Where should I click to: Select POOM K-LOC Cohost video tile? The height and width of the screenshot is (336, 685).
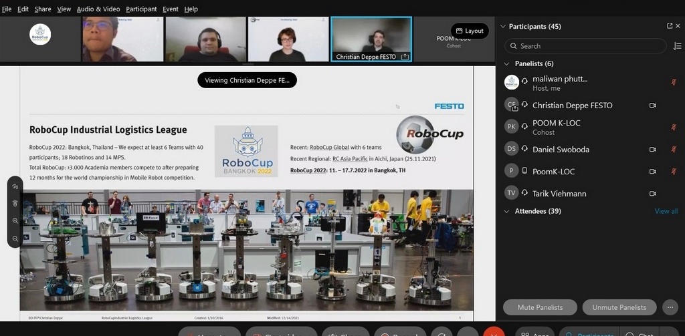[x=454, y=39]
